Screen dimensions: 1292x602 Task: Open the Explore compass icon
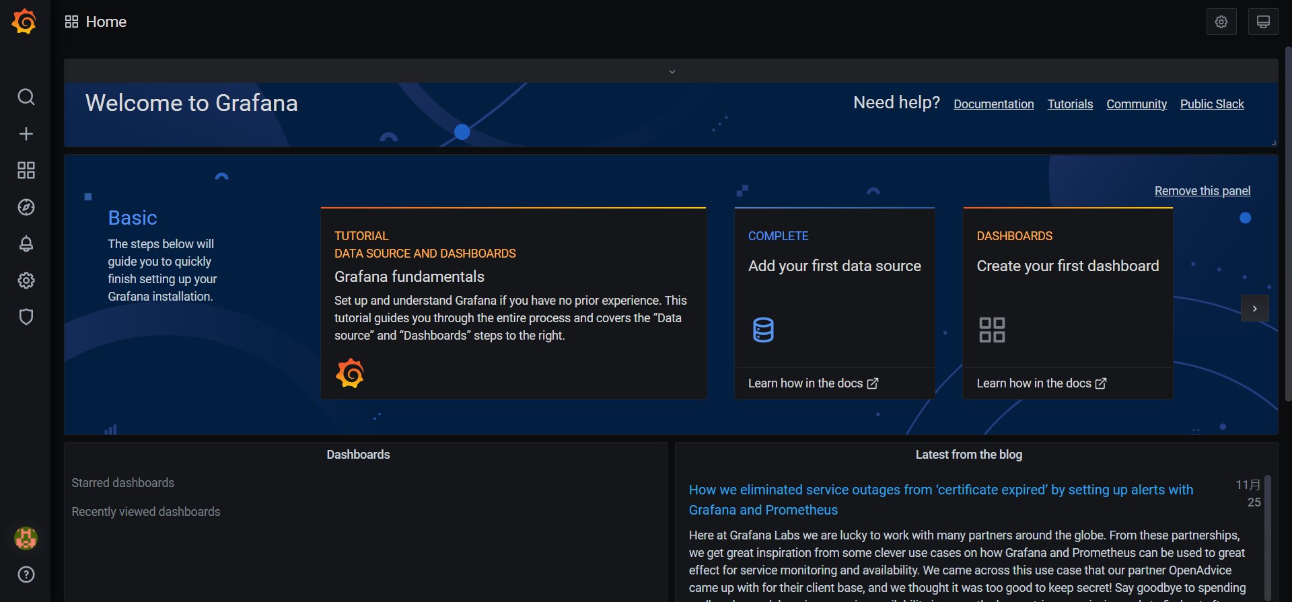point(26,207)
